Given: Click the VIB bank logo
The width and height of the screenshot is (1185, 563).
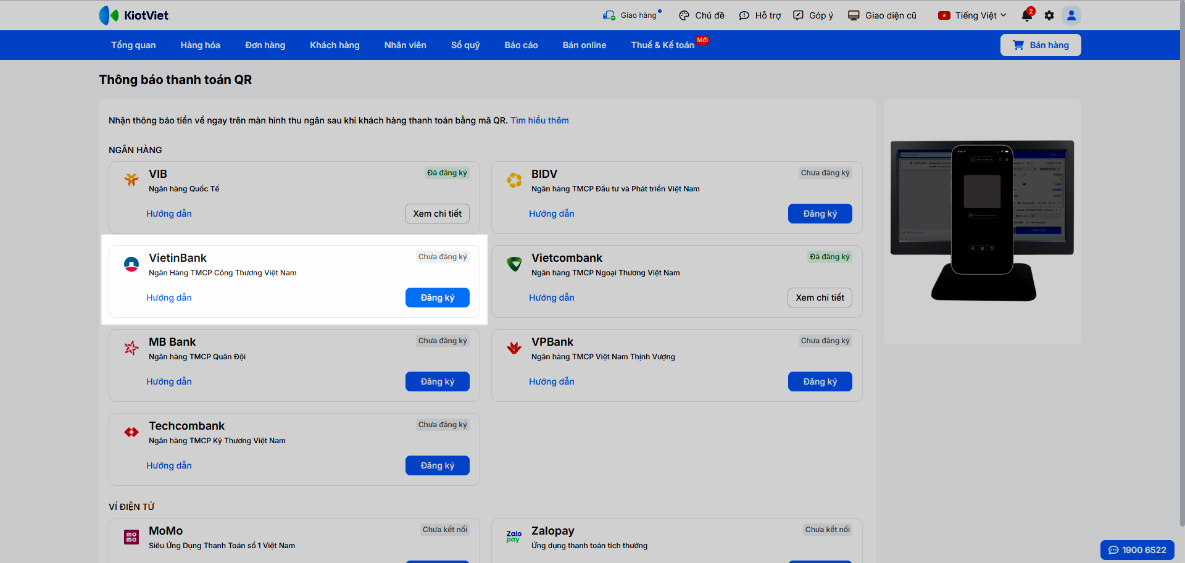Looking at the screenshot, I should [x=131, y=180].
